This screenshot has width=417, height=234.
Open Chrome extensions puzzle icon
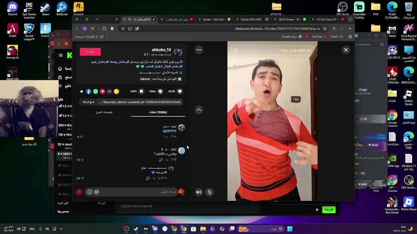[104, 29]
